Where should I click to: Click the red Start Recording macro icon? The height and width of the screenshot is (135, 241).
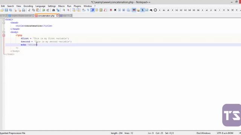click(111, 10)
